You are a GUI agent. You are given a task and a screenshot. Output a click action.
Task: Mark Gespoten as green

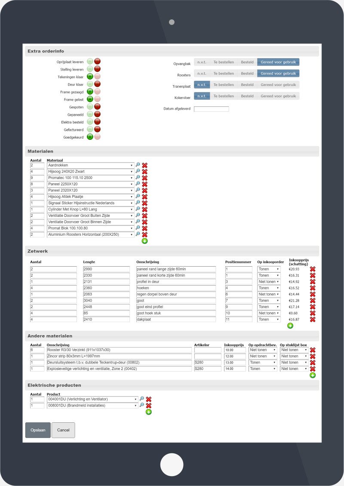[90, 107]
